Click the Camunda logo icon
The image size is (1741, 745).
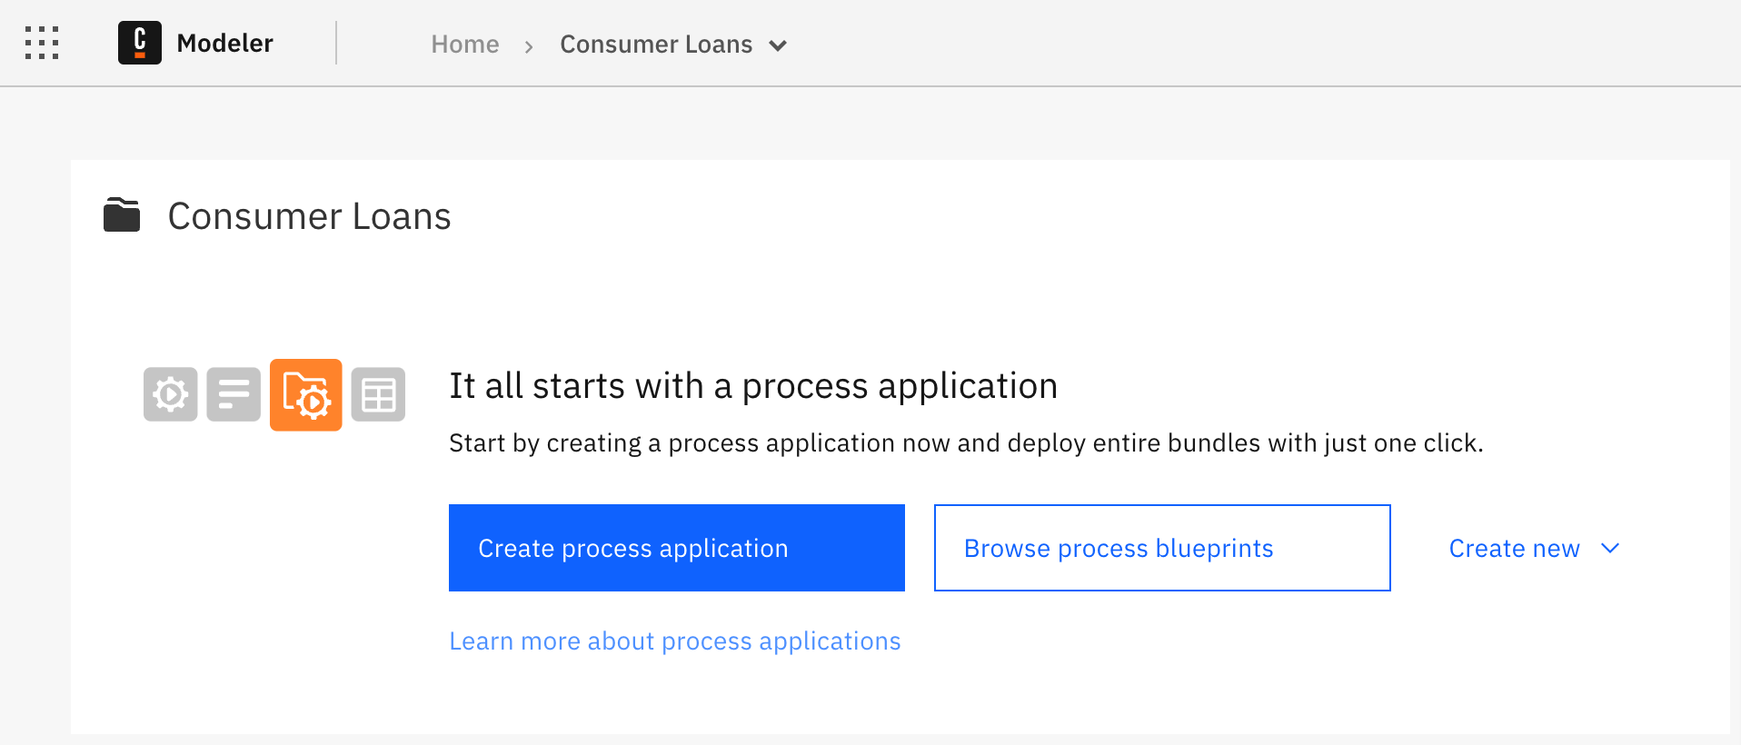pos(140,43)
